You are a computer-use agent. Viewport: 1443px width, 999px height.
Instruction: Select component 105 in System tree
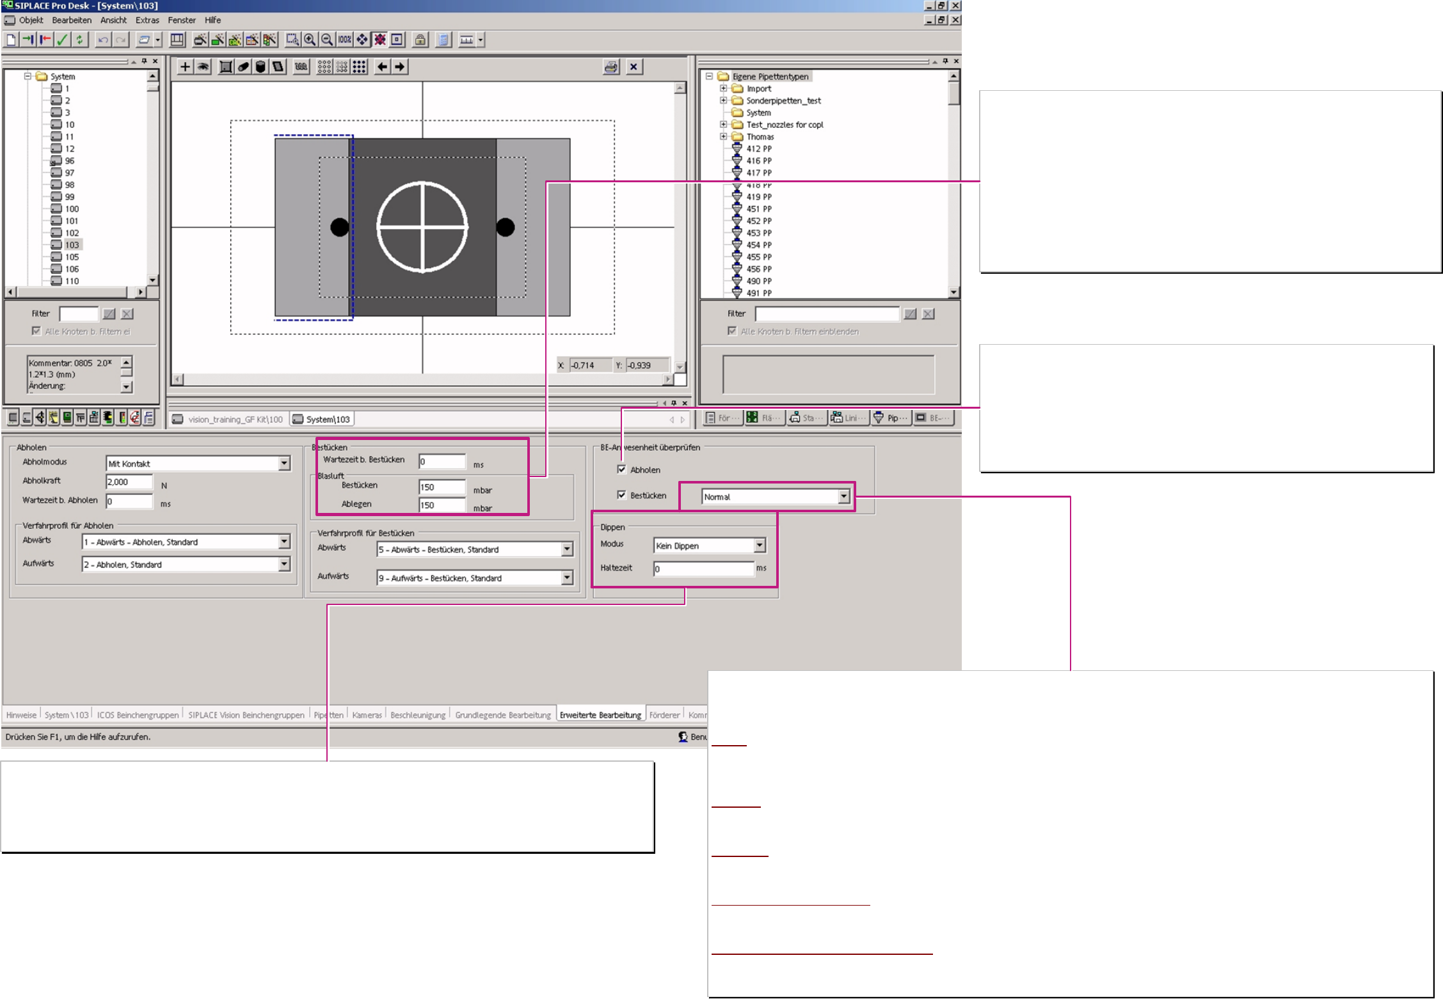(x=72, y=257)
